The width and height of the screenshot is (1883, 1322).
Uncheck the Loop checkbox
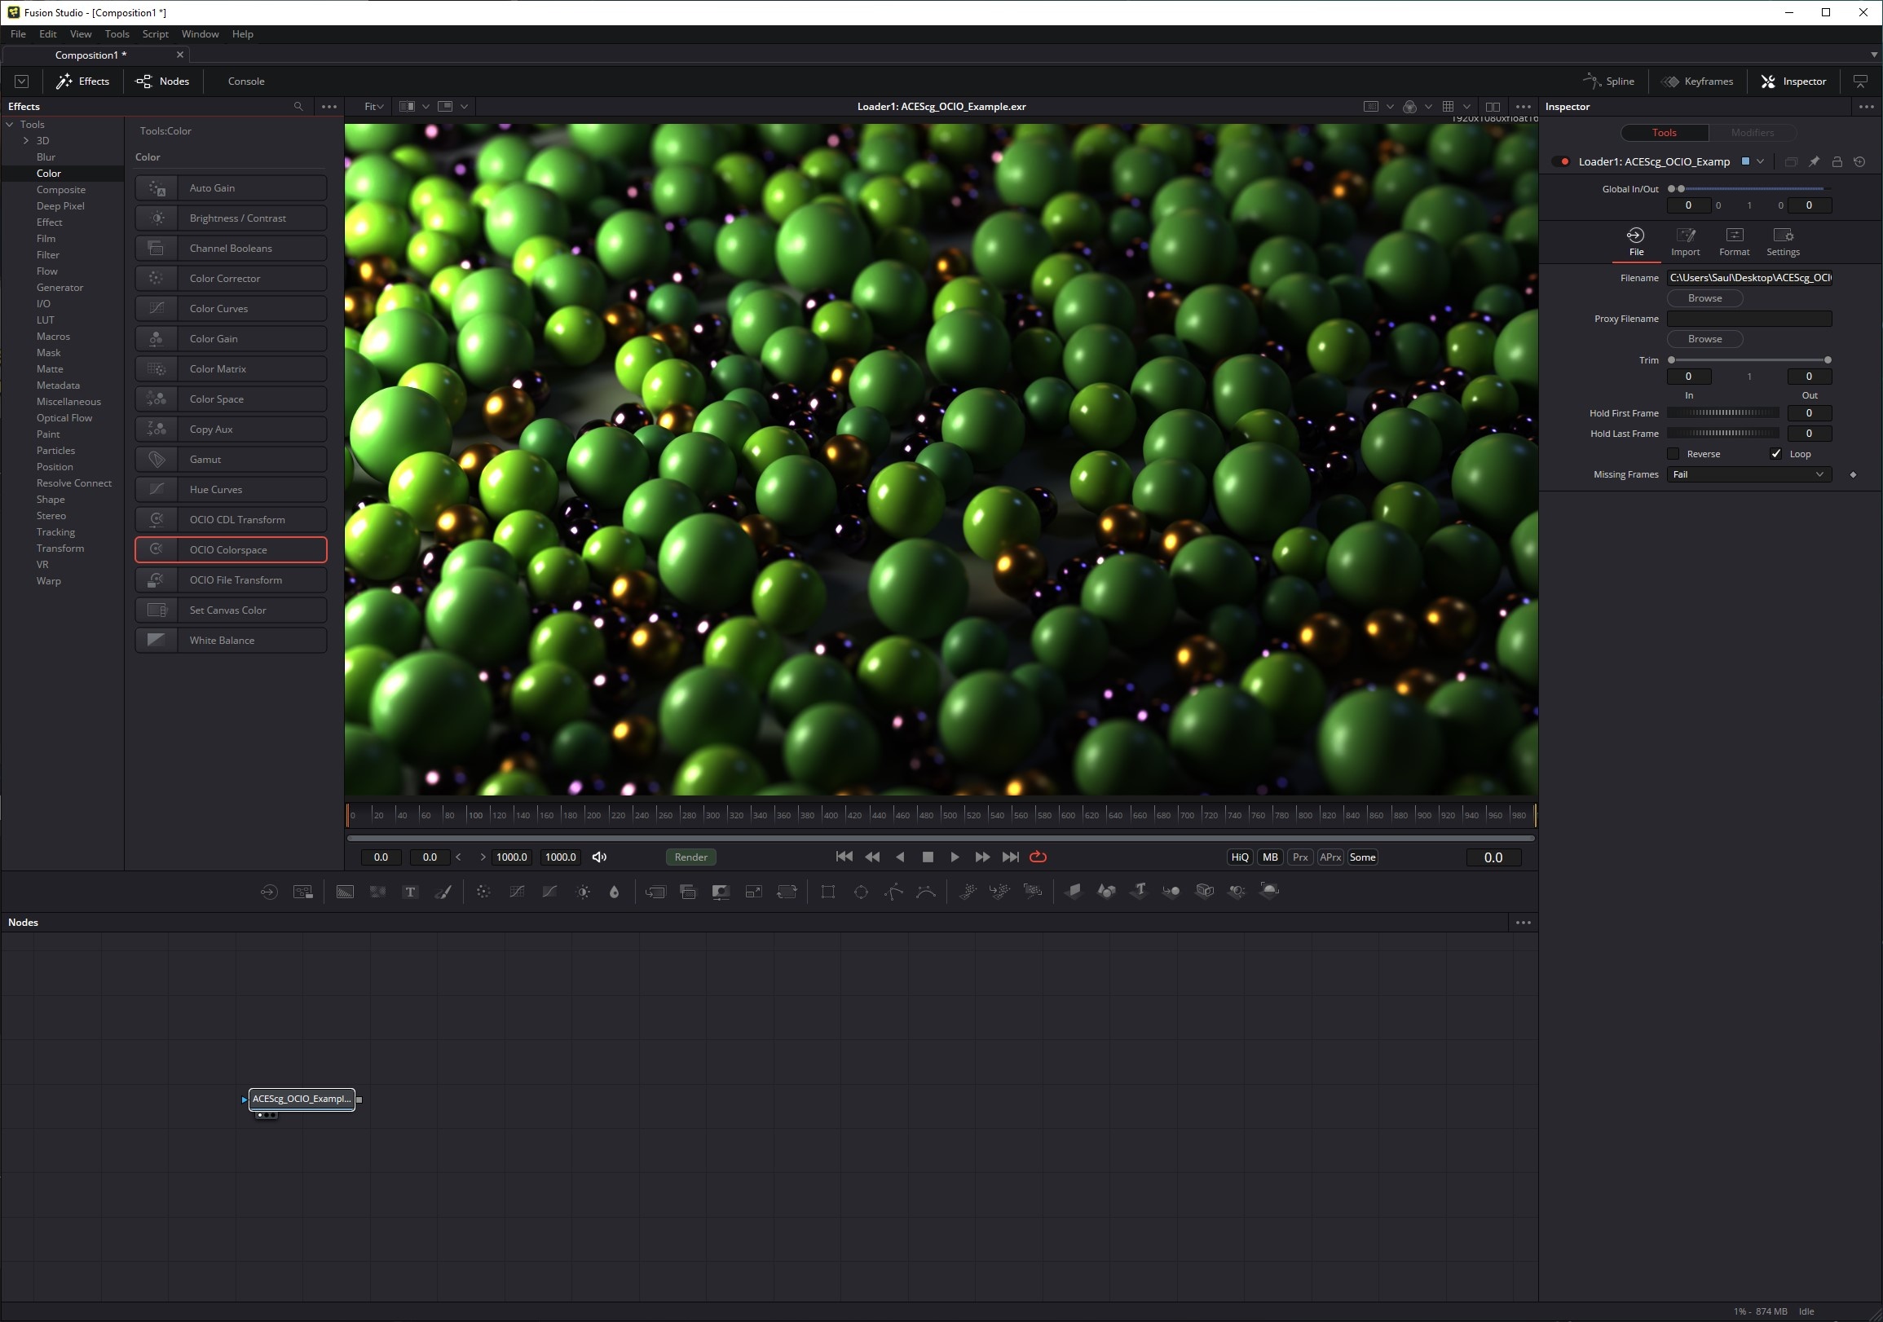coord(1775,453)
